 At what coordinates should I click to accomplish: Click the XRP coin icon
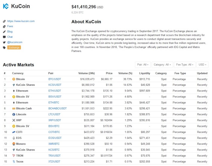(14, 120)
